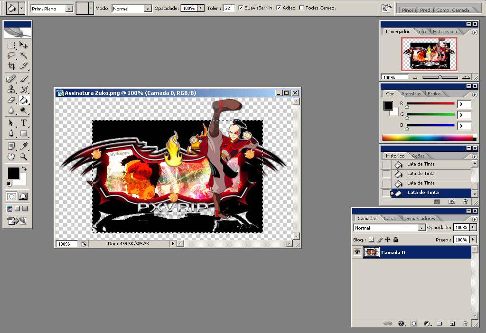Switch to Quick Mask mode

point(23,196)
